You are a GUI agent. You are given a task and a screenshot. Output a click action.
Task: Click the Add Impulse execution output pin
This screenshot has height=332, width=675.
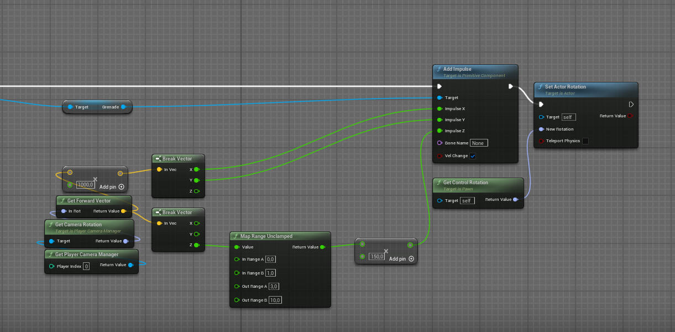coord(510,86)
